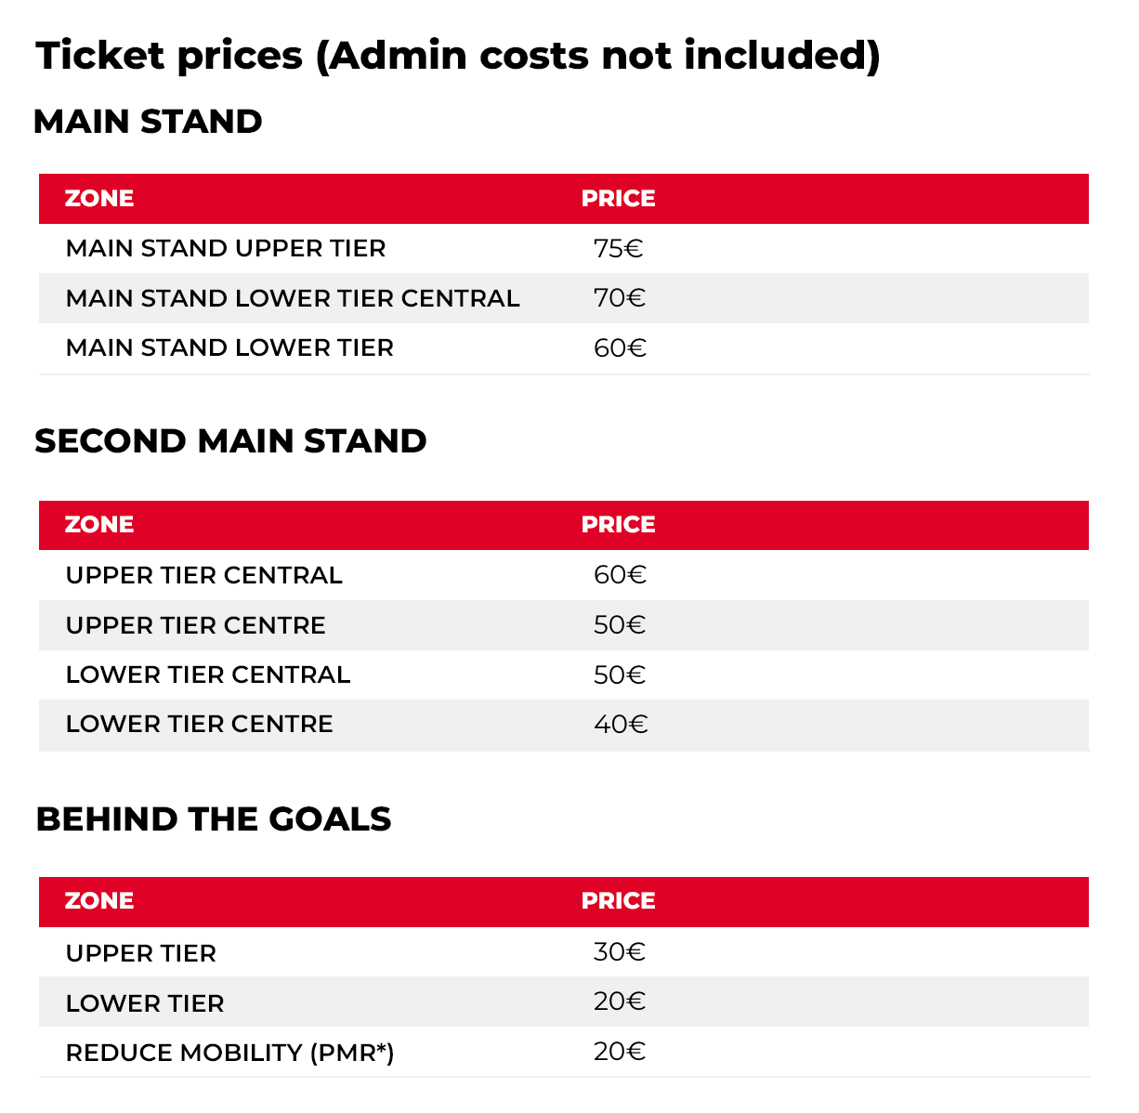Click the PRICE header in Main Stand table
The width and height of the screenshot is (1139, 1113).
pyautogui.click(x=618, y=198)
